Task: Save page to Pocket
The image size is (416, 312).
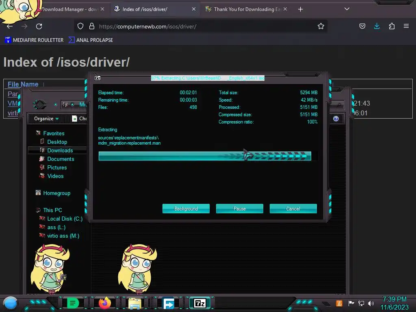Action: pos(362,26)
